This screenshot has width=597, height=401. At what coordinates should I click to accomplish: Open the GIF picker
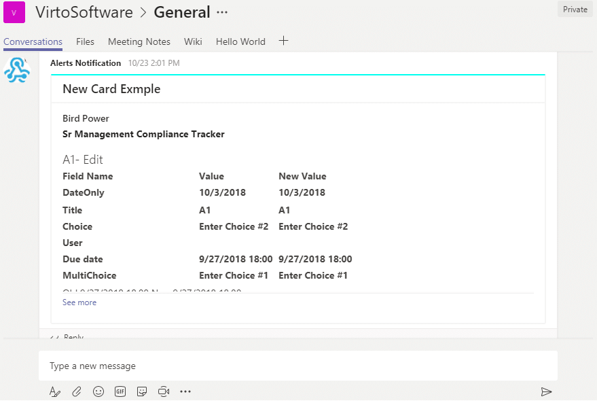click(120, 391)
